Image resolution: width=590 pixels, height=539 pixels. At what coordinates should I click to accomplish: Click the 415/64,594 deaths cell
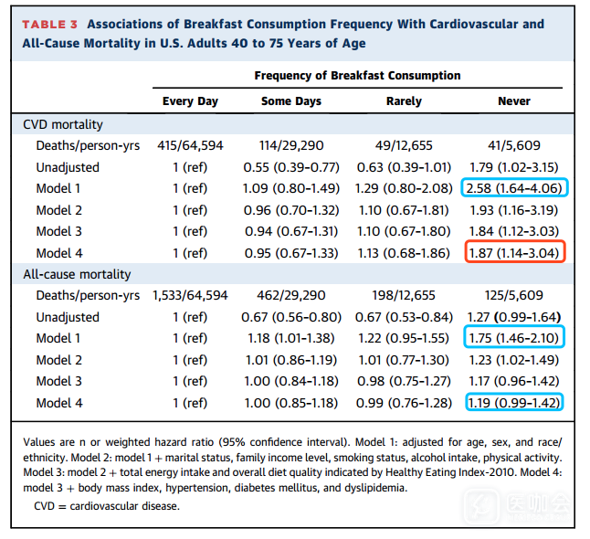tap(190, 145)
